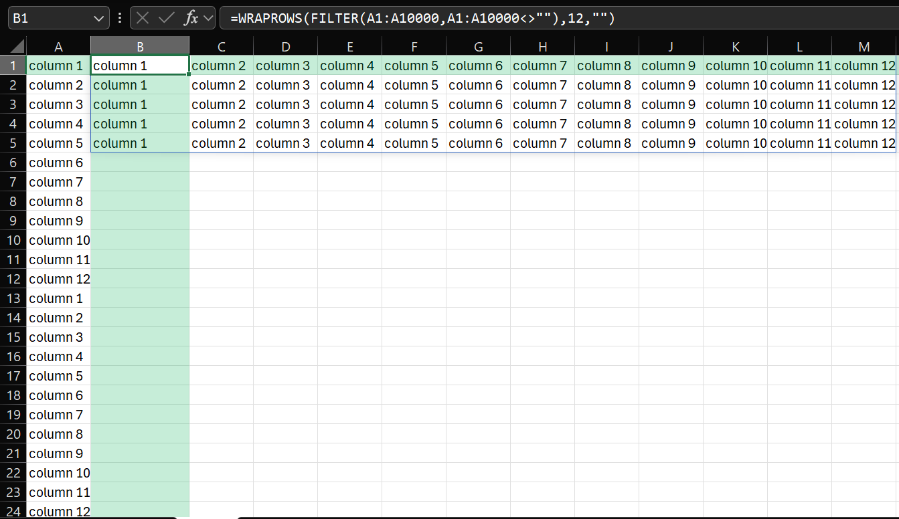Select column L header
The height and width of the screenshot is (519, 899).
800,46
